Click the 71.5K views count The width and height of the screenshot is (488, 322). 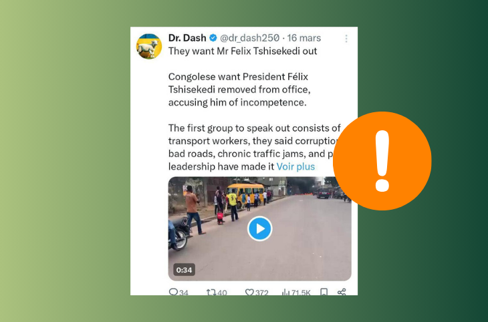(x=301, y=293)
